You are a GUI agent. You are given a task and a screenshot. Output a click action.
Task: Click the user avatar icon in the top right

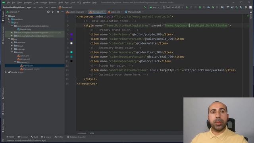tap(250, 7)
